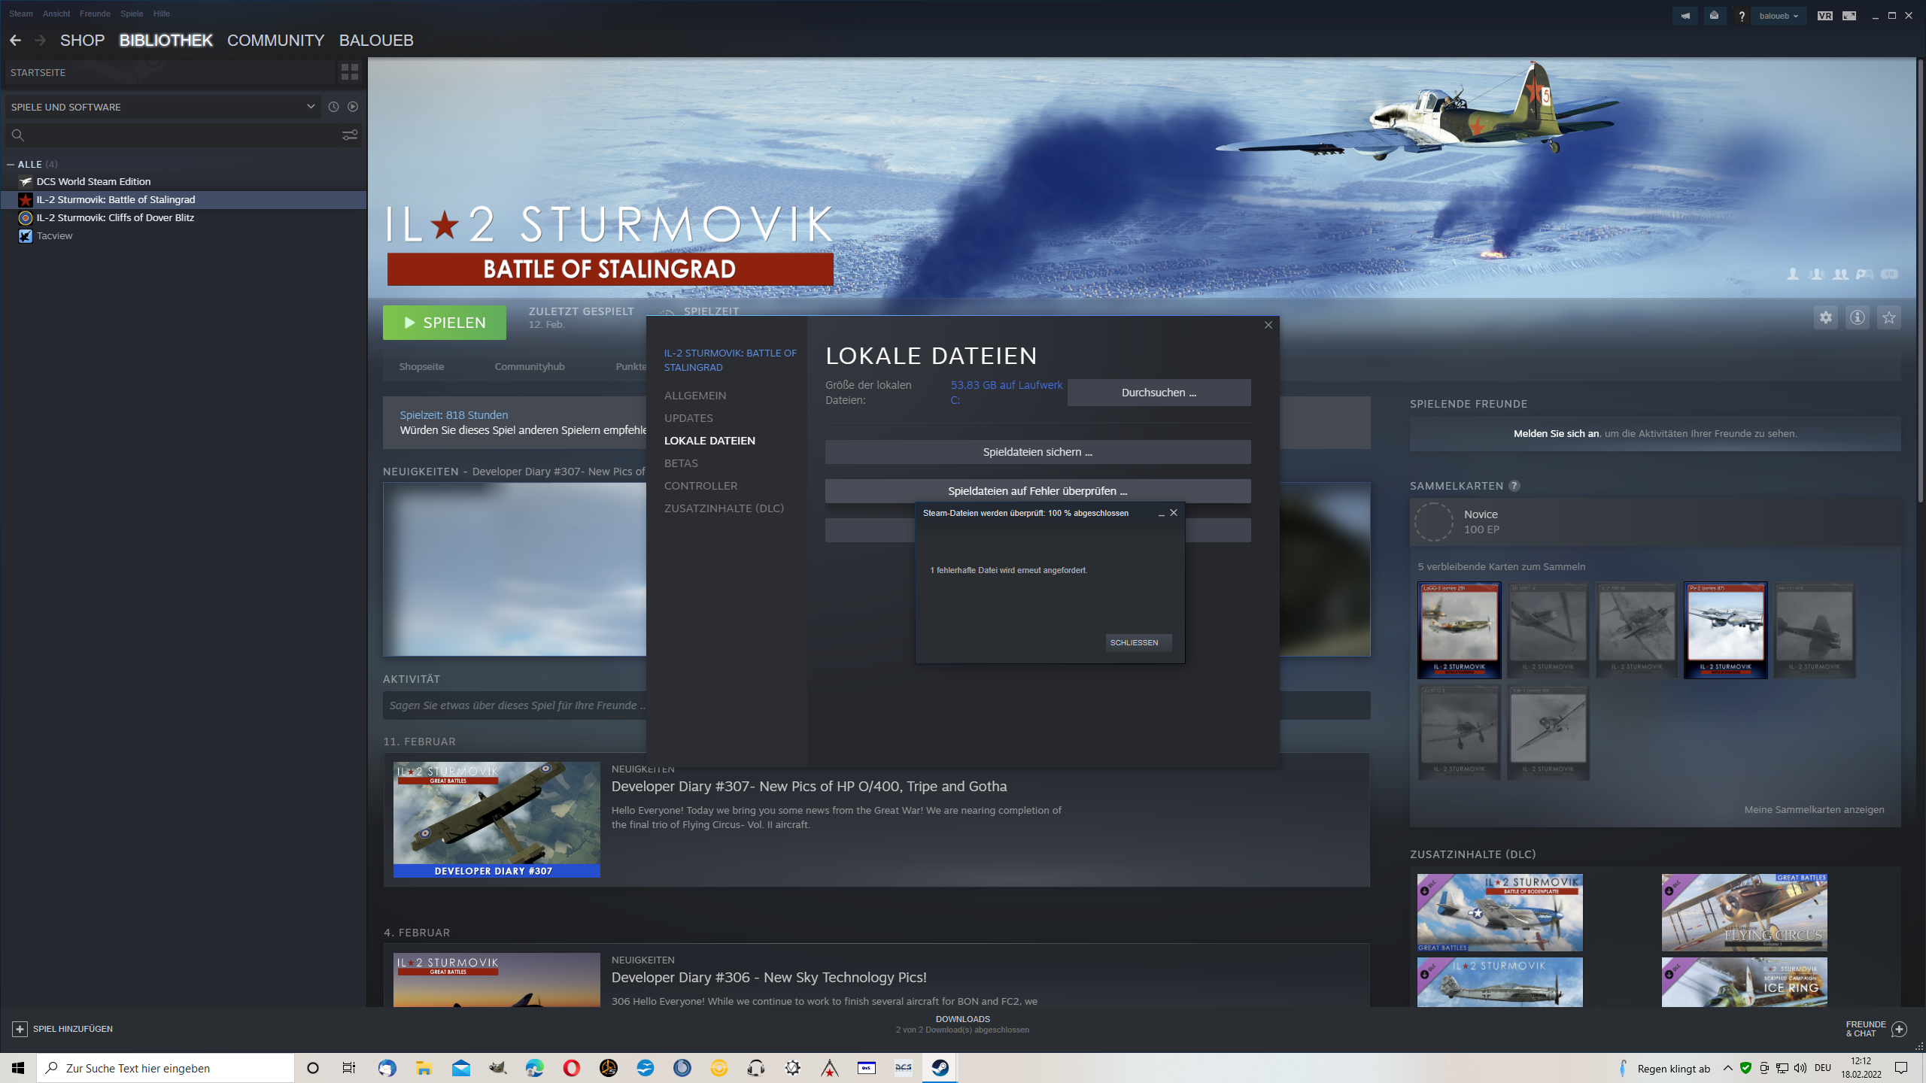Click the Durchsuchen button
The width and height of the screenshot is (1926, 1083).
click(x=1159, y=393)
